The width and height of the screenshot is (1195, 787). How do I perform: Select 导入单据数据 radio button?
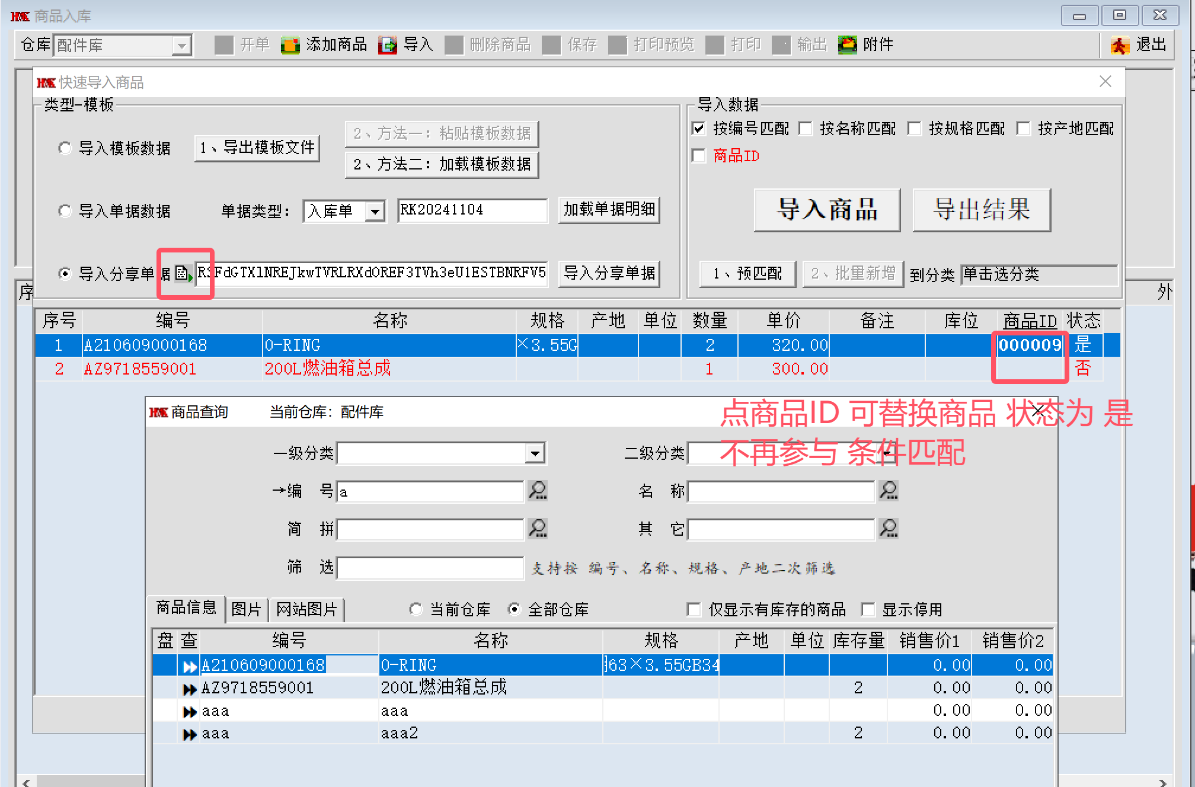65,211
